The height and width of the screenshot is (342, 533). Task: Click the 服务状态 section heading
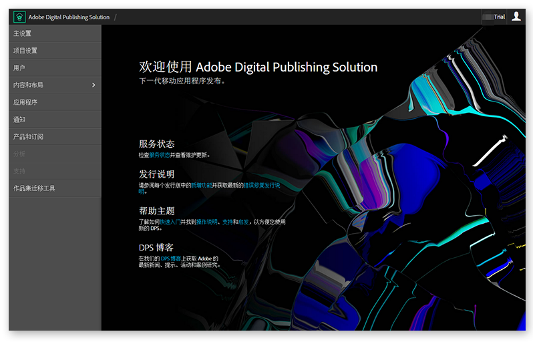157,144
